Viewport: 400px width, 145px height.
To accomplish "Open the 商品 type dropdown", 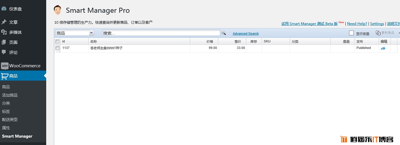I will pos(75,33).
